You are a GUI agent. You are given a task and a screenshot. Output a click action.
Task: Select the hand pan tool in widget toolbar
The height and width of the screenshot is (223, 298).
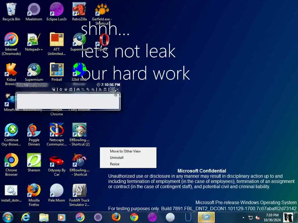78,89
